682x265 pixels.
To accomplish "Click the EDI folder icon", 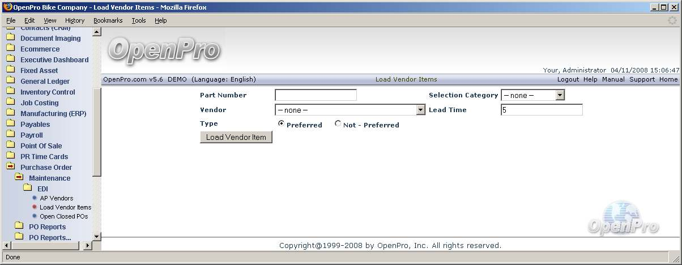I will tap(27, 188).
